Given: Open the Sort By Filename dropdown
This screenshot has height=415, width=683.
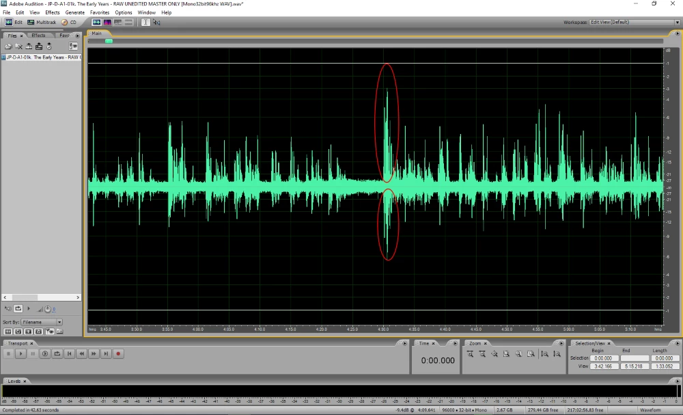Looking at the screenshot, I should (x=42, y=322).
